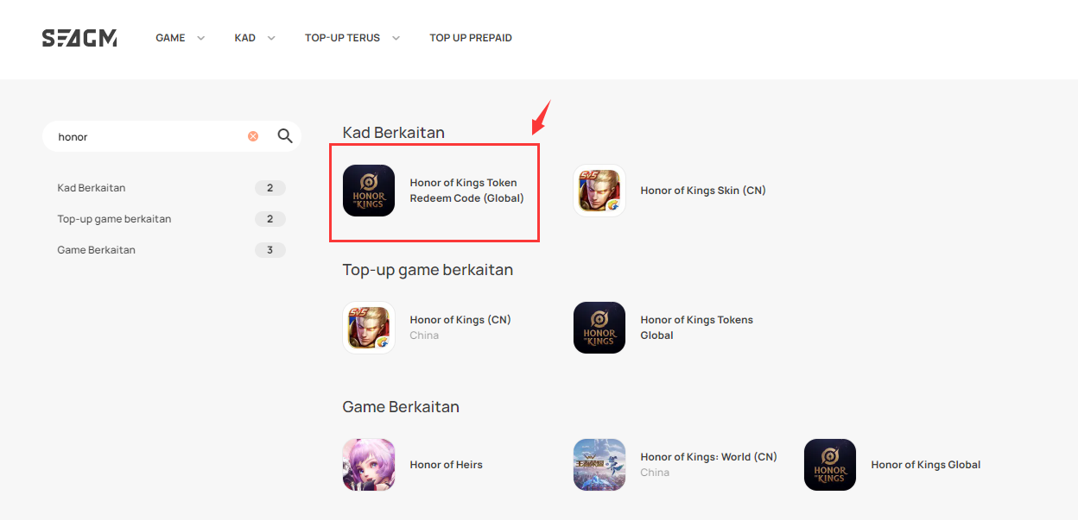Click the search field containing honor
1078x520 pixels.
click(x=147, y=136)
